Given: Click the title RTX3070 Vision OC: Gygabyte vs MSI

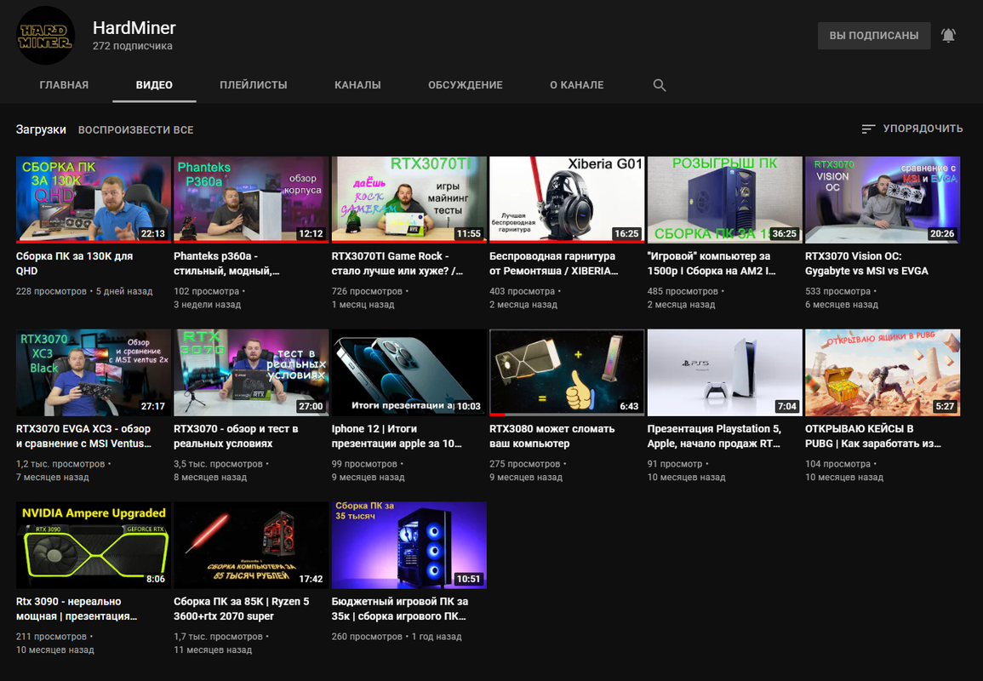Looking at the screenshot, I should tap(867, 263).
